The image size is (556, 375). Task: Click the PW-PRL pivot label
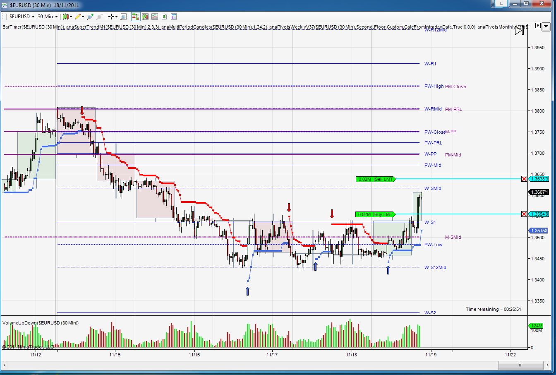click(433, 143)
